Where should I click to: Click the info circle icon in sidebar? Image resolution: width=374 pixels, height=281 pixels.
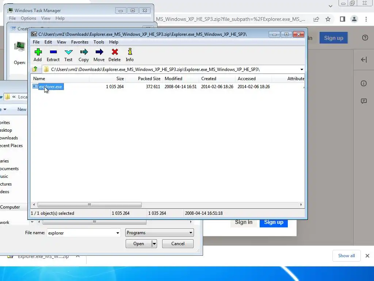tap(364, 83)
